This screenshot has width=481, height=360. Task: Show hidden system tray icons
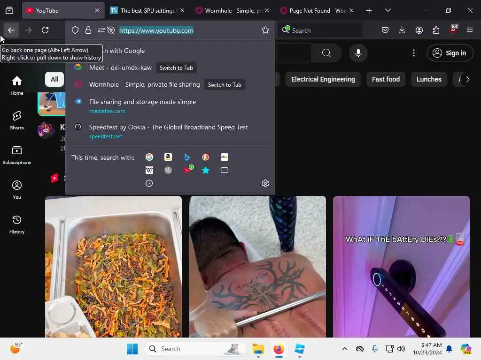(345, 349)
